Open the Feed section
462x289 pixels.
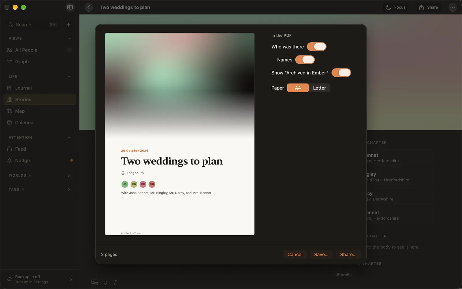(40, 149)
